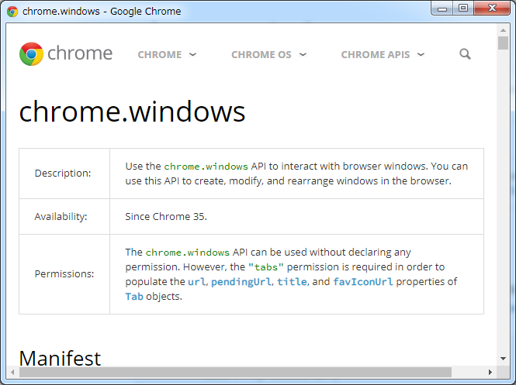Click the horizontal scrollbar thumb
516x385 pixels.
point(235,372)
